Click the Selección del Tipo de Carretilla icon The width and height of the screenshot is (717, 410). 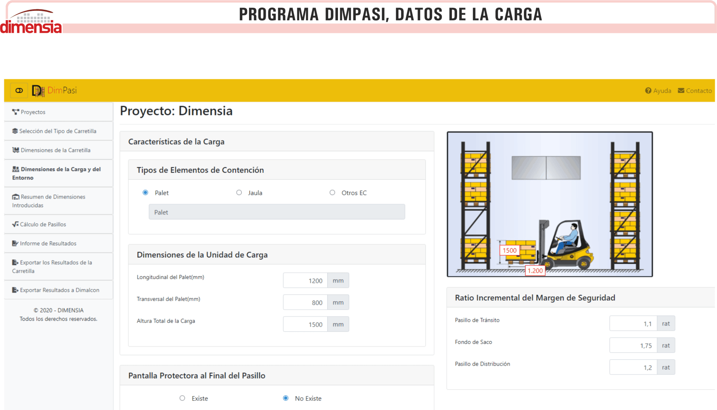[x=15, y=131]
